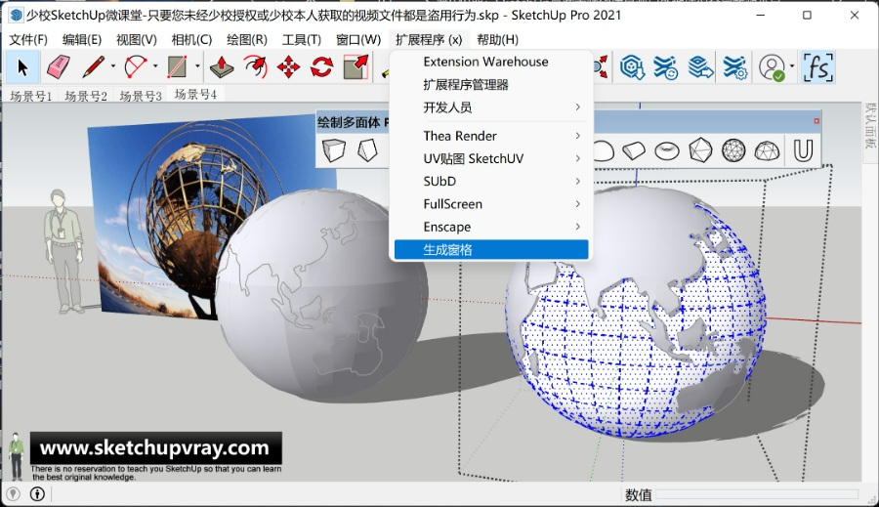Open the Arc tool dropdown arrow
879x507 pixels.
click(x=155, y=66)
